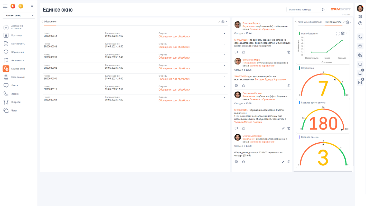Open Чумаков Матвей Львович contact link
Viewport: 366px width, 206px height.
click(248, 122)
